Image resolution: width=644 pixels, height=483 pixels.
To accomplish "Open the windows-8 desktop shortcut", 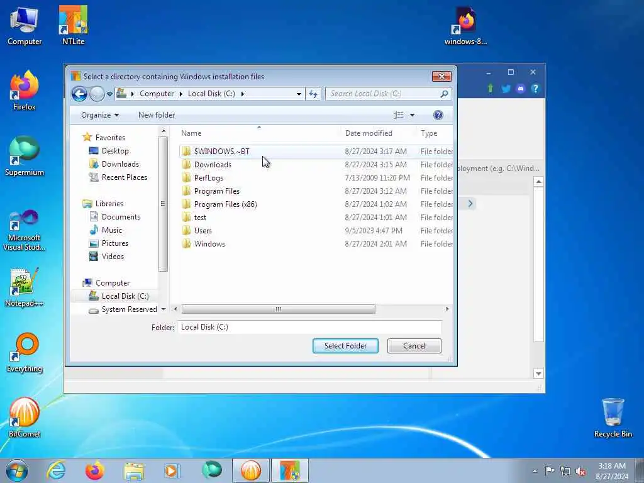I will coord(465,26).
